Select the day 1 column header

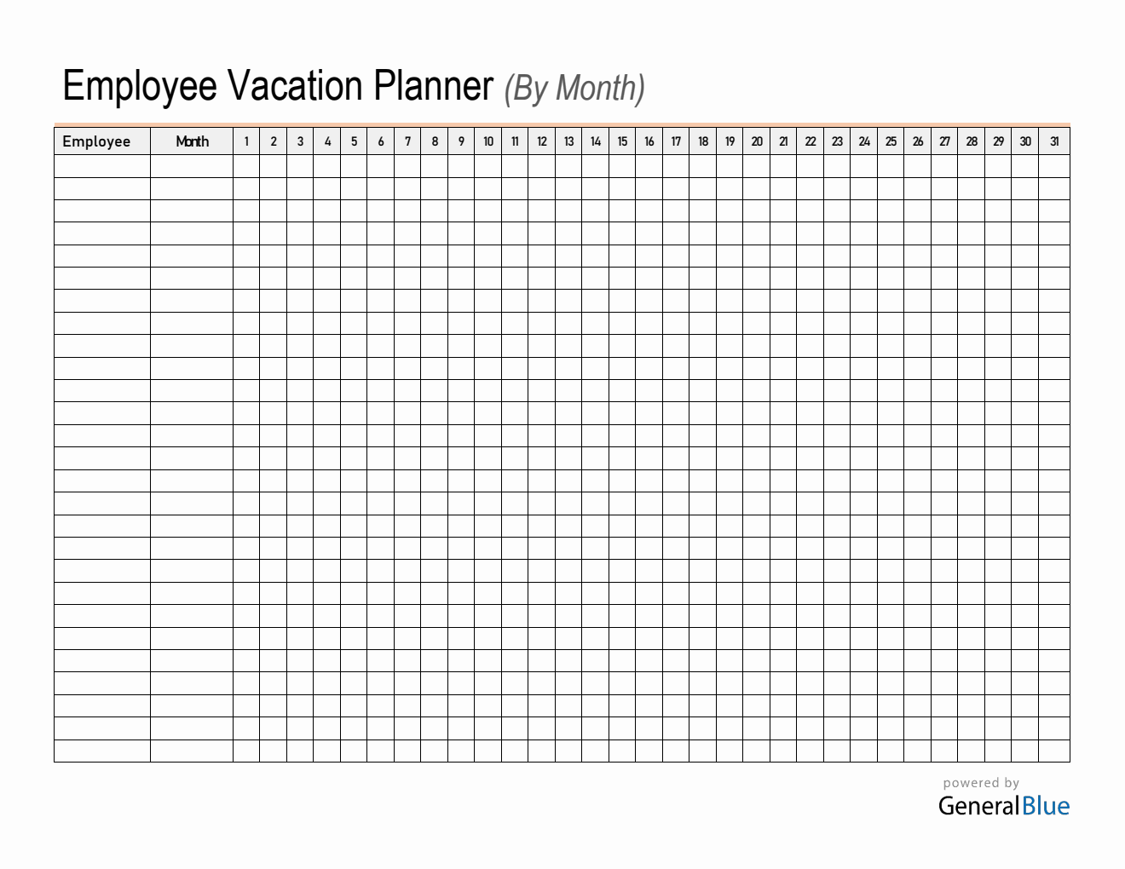246,141
